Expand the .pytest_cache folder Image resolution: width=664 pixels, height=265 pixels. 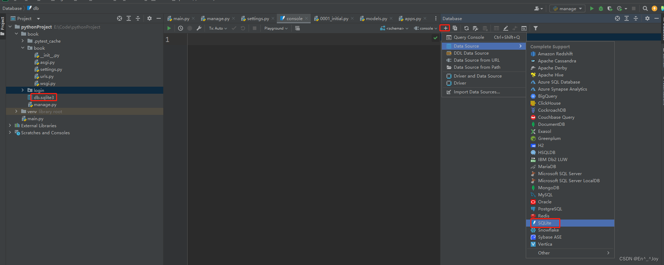[x=23, y=41]
